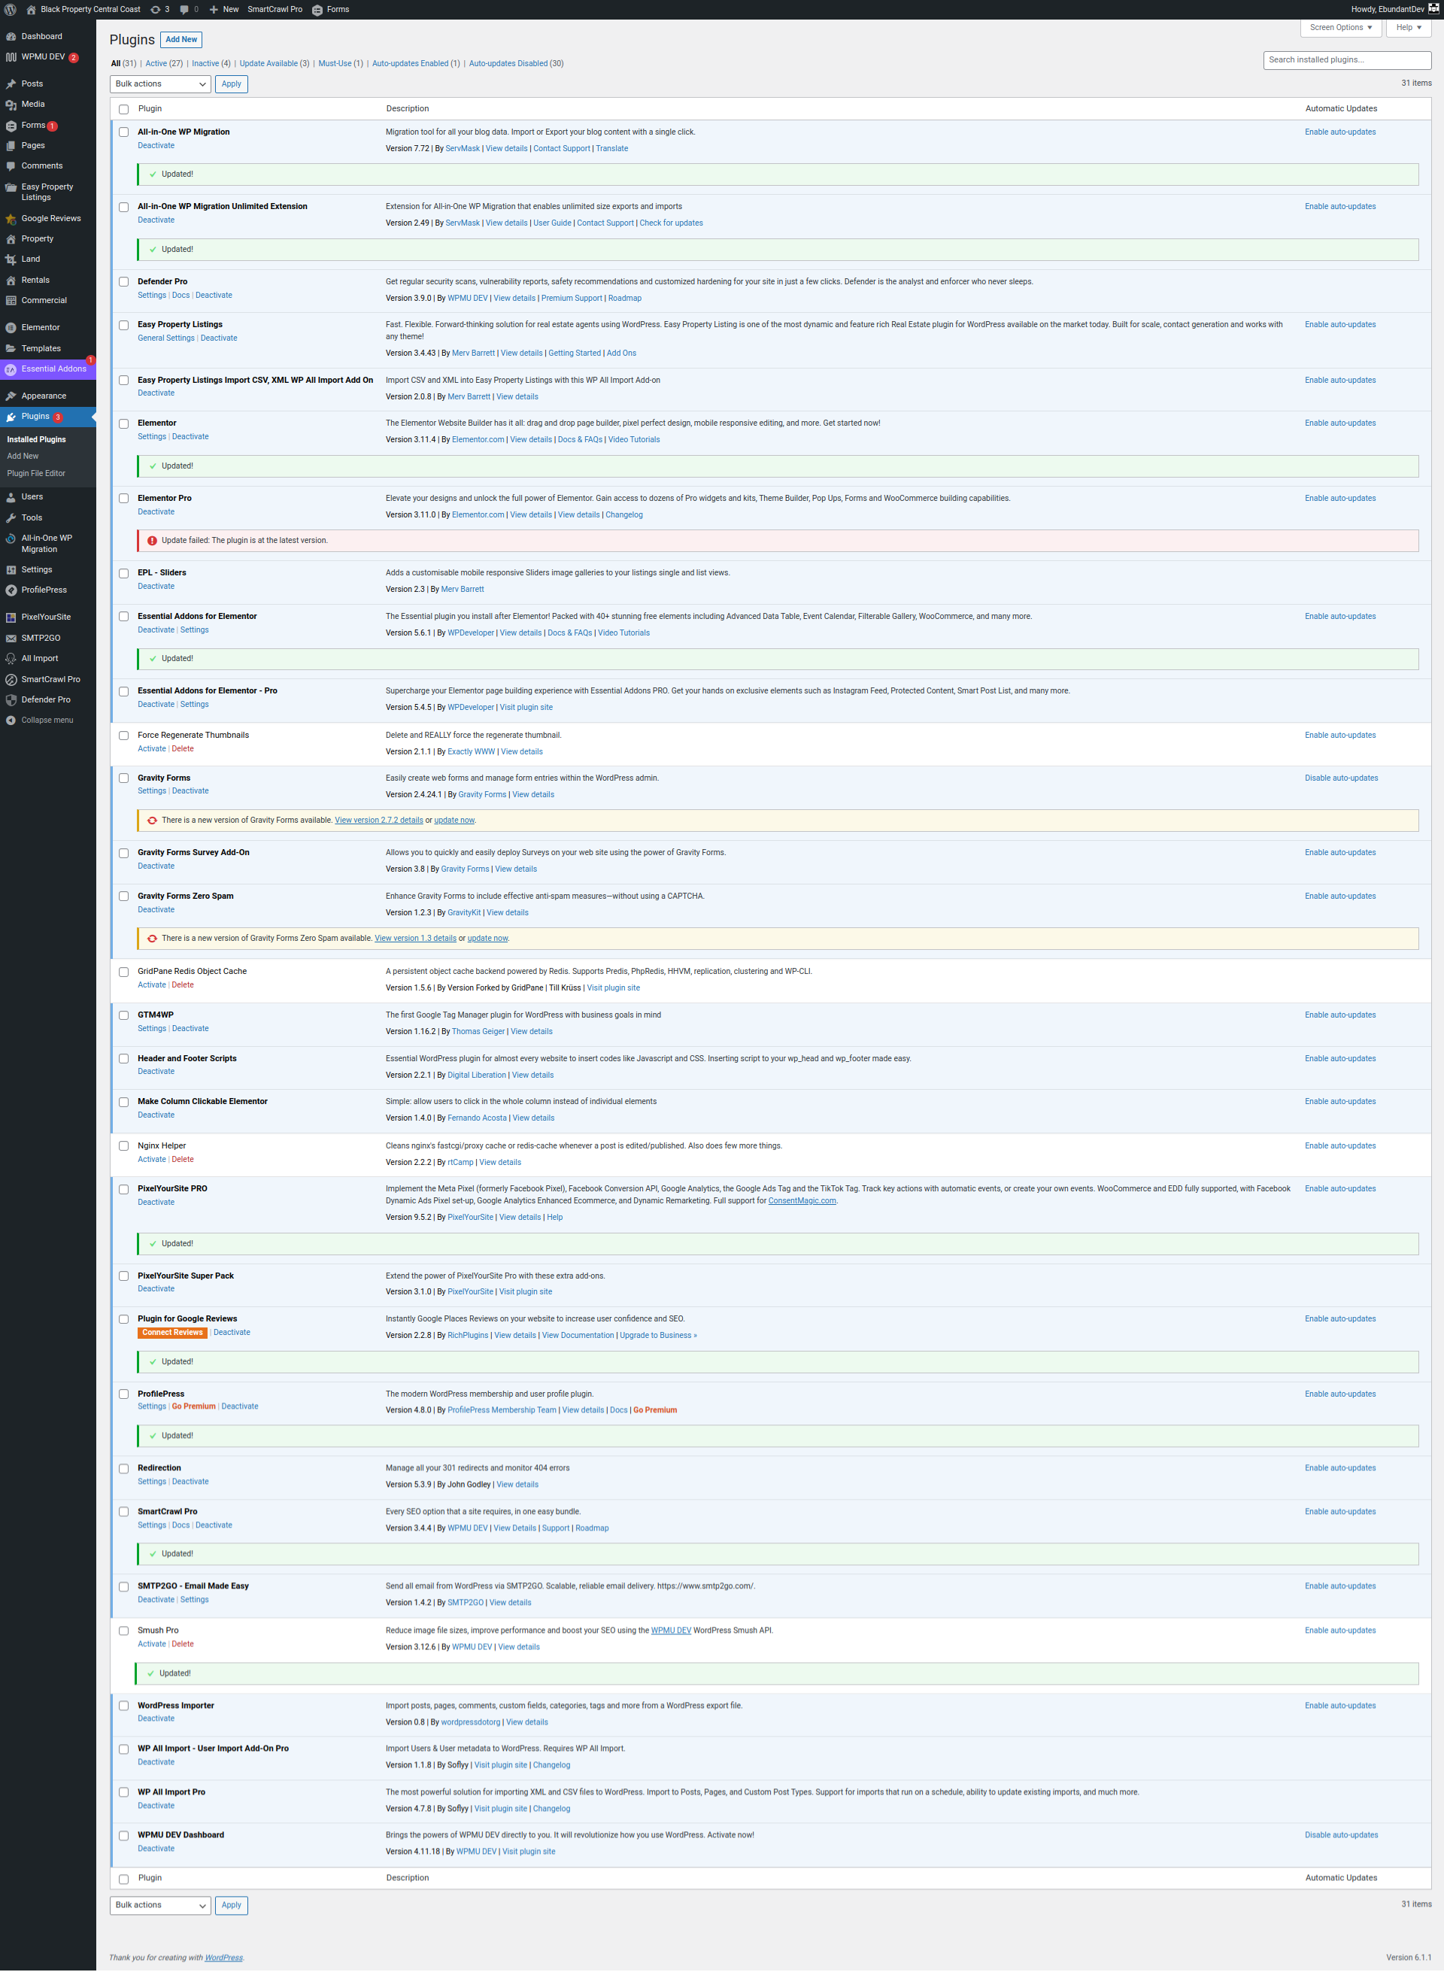Open the Elementor sidebar icon
The image size is (1444, 1972).
(11, 328)
